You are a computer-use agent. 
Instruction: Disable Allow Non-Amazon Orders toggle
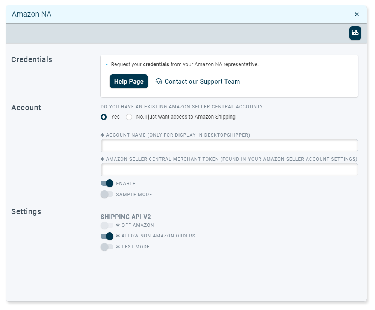tap(107, 236)
